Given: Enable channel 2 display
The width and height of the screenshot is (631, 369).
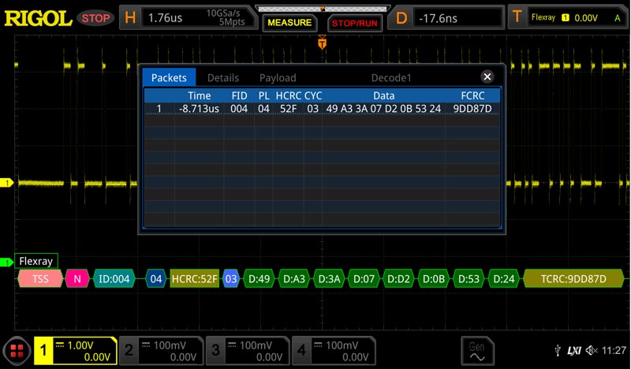Looking at the screenshot, I should 162,351.
